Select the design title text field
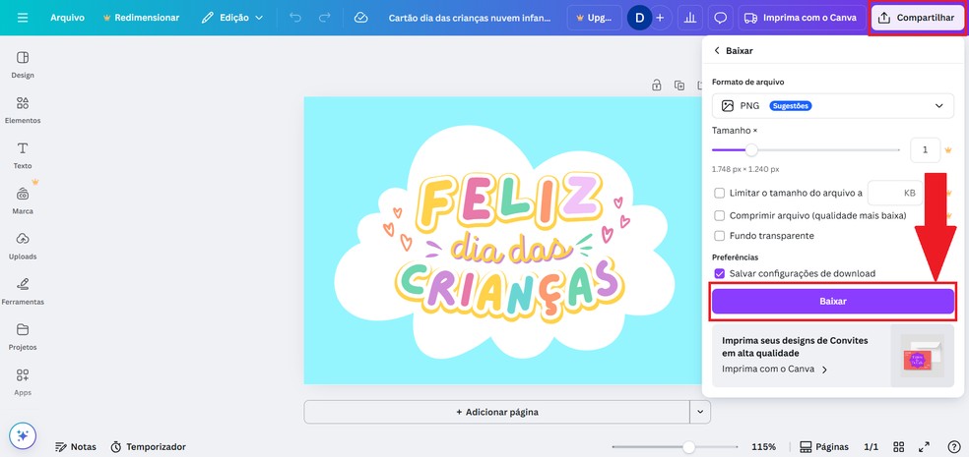 pos(469,18)
